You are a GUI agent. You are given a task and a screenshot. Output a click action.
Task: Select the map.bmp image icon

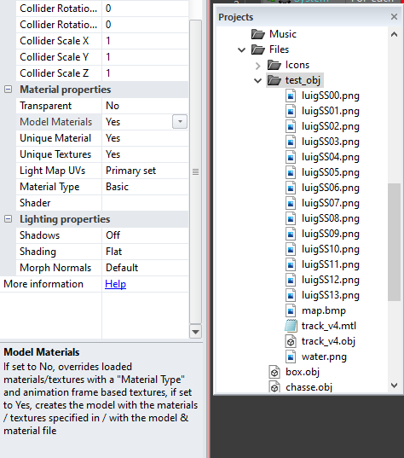coord(291,310)
